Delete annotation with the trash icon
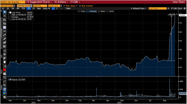187x104 pixels. coord(5,62)
